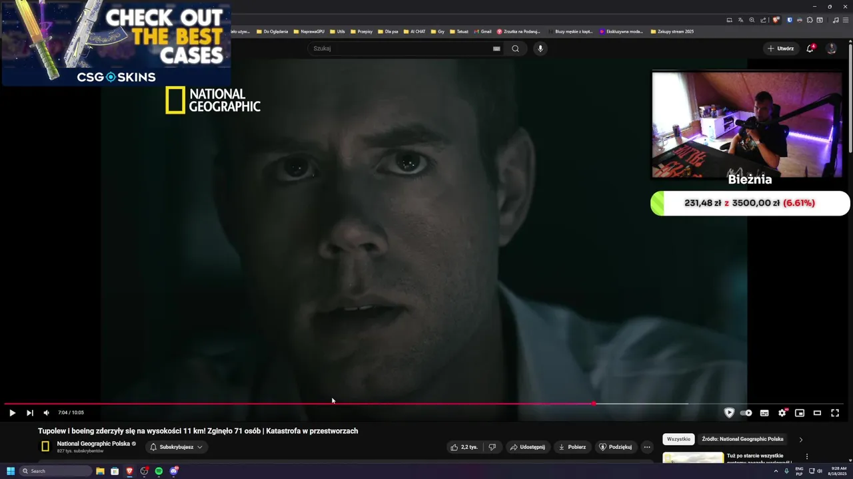Open the Utils bookmark folder
The width and height of the screenshot is (853, 479).
click(x=337, y=31)
